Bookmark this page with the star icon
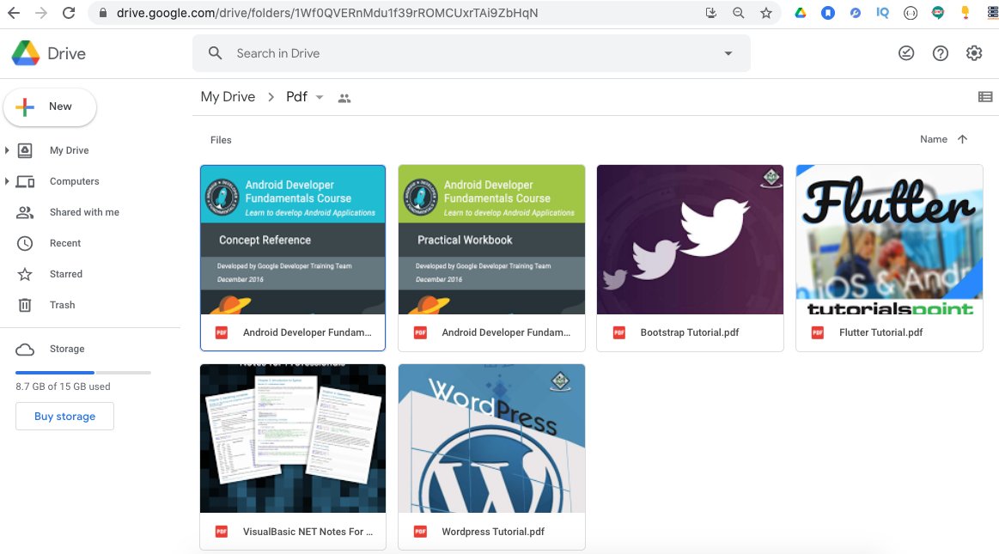The height and width of the screenshot is (554, 999). (766, 13)
